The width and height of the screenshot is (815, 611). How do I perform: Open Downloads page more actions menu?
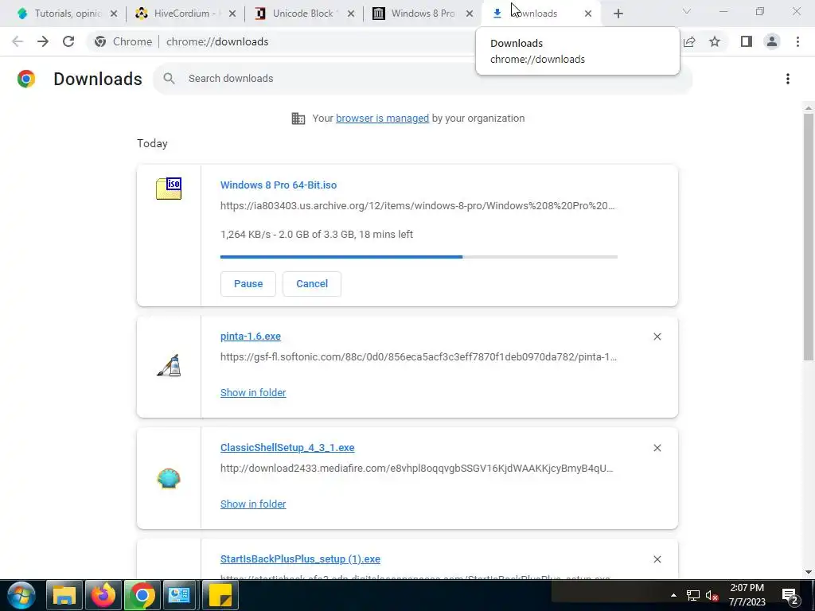pyautogui.click(x=788, y=79)
